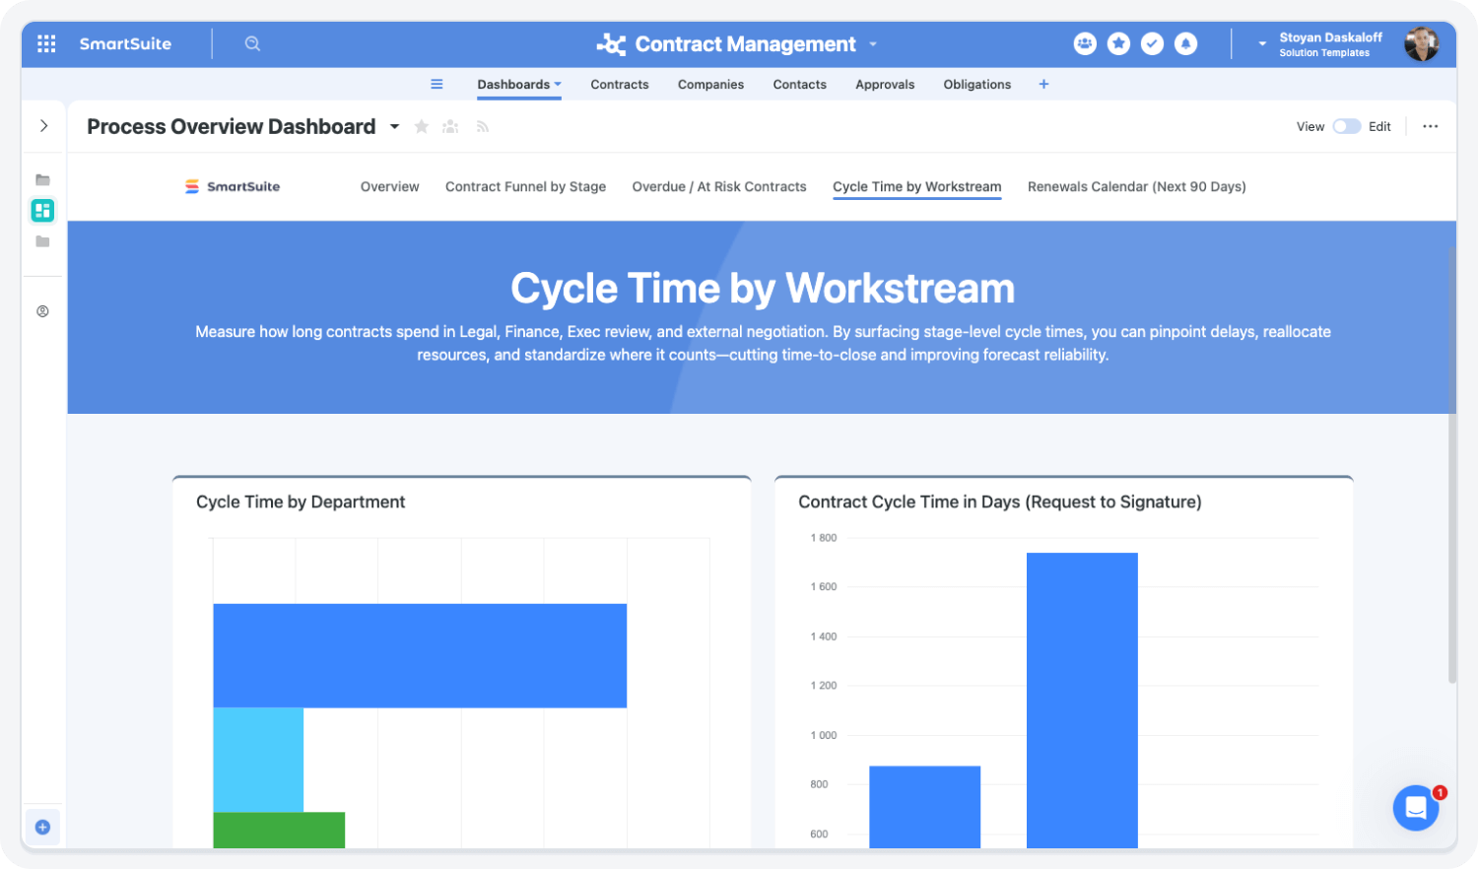Click the top folder icon in sidebar

[x=42, y=179]
